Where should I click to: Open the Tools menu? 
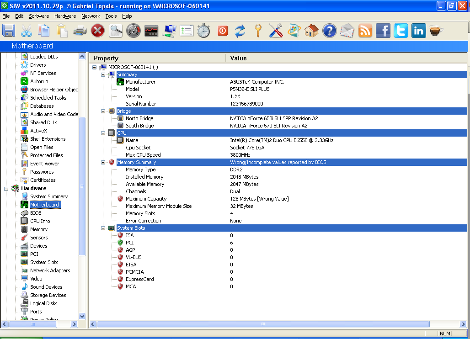tap(111, 16)
